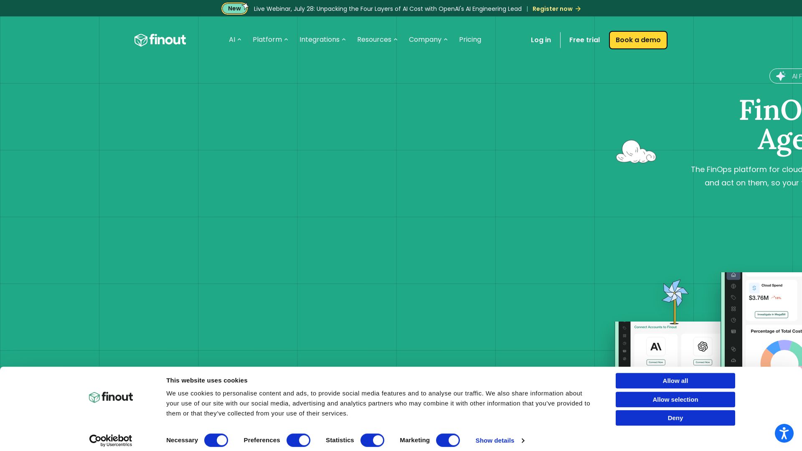Click the OpenAI logo in Connect Accounts

[x=703, y=347]
